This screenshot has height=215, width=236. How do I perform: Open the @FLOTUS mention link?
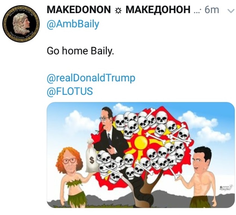click(x=70, y=91)
